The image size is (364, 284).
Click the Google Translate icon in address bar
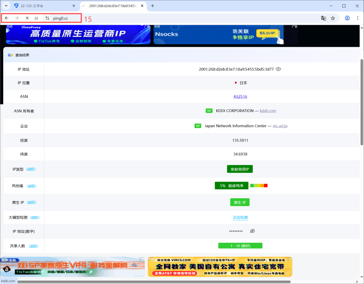click(x=323, y=18)
